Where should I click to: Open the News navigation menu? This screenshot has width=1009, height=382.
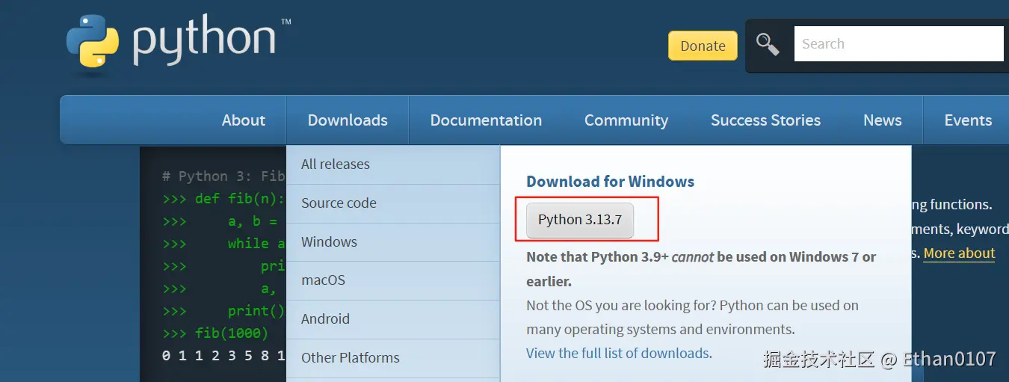tap(883, 120)
